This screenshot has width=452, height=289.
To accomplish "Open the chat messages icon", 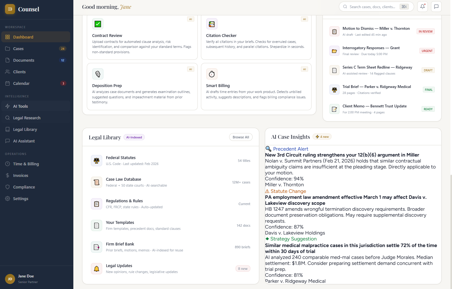I will point(436,7).
